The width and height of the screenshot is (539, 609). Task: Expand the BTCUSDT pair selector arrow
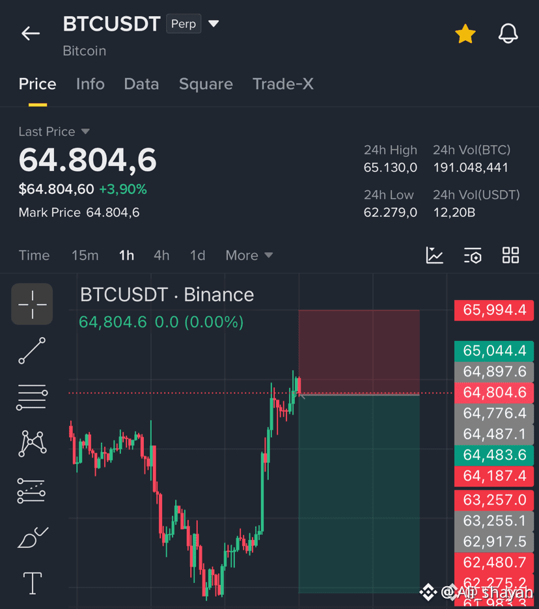214,23
